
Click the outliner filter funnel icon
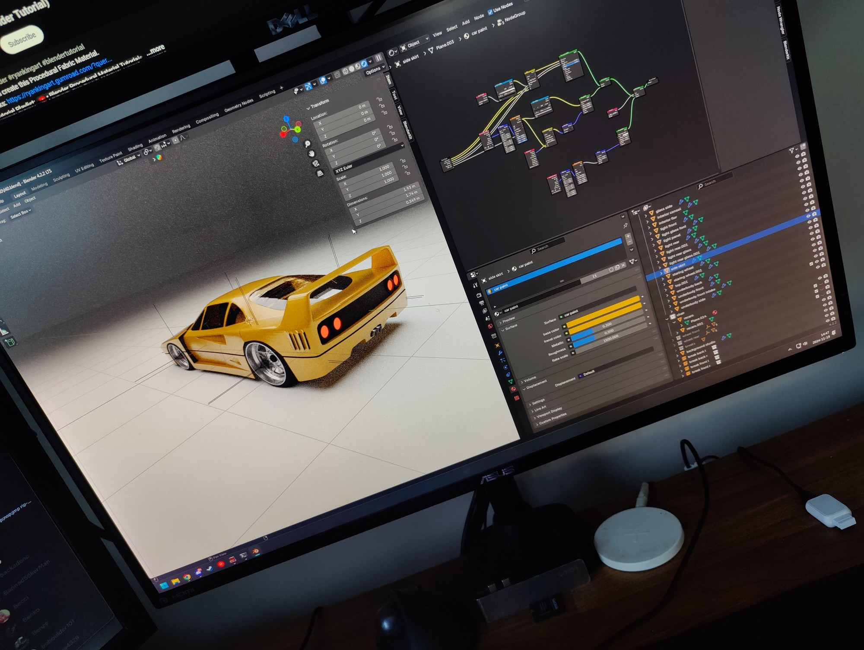point(792,150)
